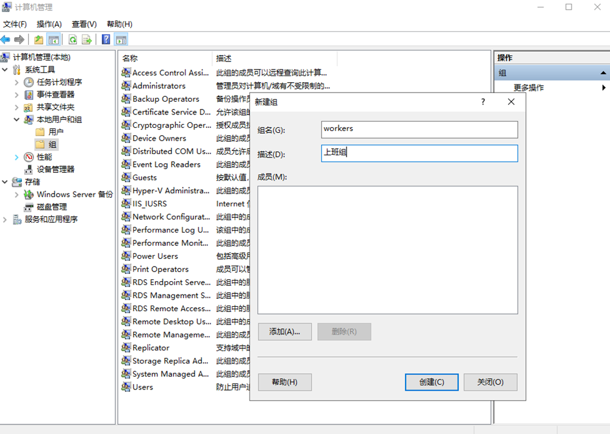Toggle the Show/Hide Console Tree toolbar icon

(x=54, y=40)
